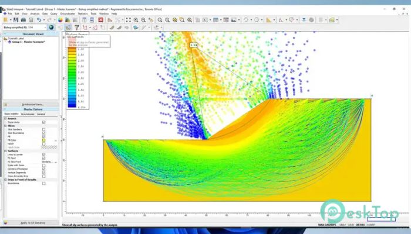
Task: Click the Open folder icon
Action: pyautogui.click(x=5, y=20)
